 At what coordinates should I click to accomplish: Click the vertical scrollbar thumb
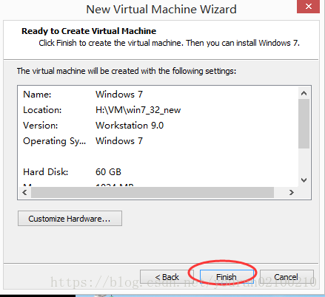(x=304, y=124)
